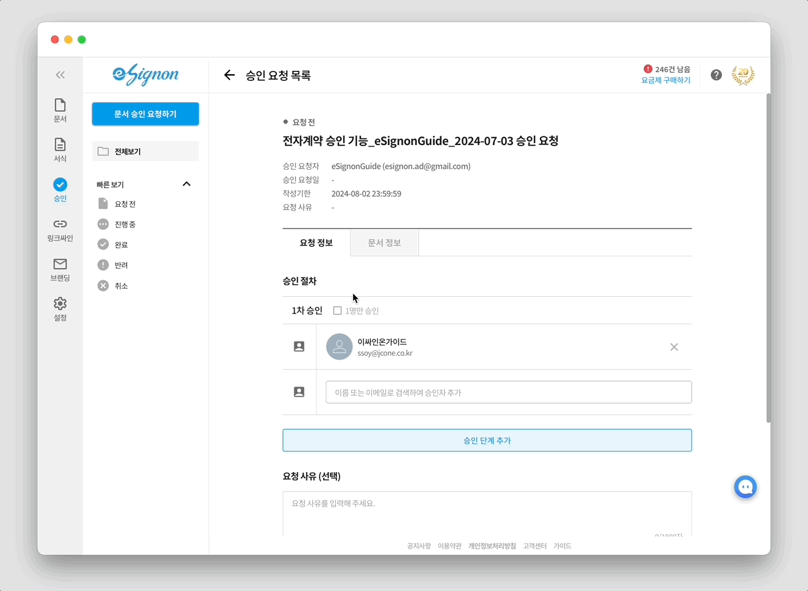
Task: Click contact icon beside approver search field
Action: click(x=299, y=392)
